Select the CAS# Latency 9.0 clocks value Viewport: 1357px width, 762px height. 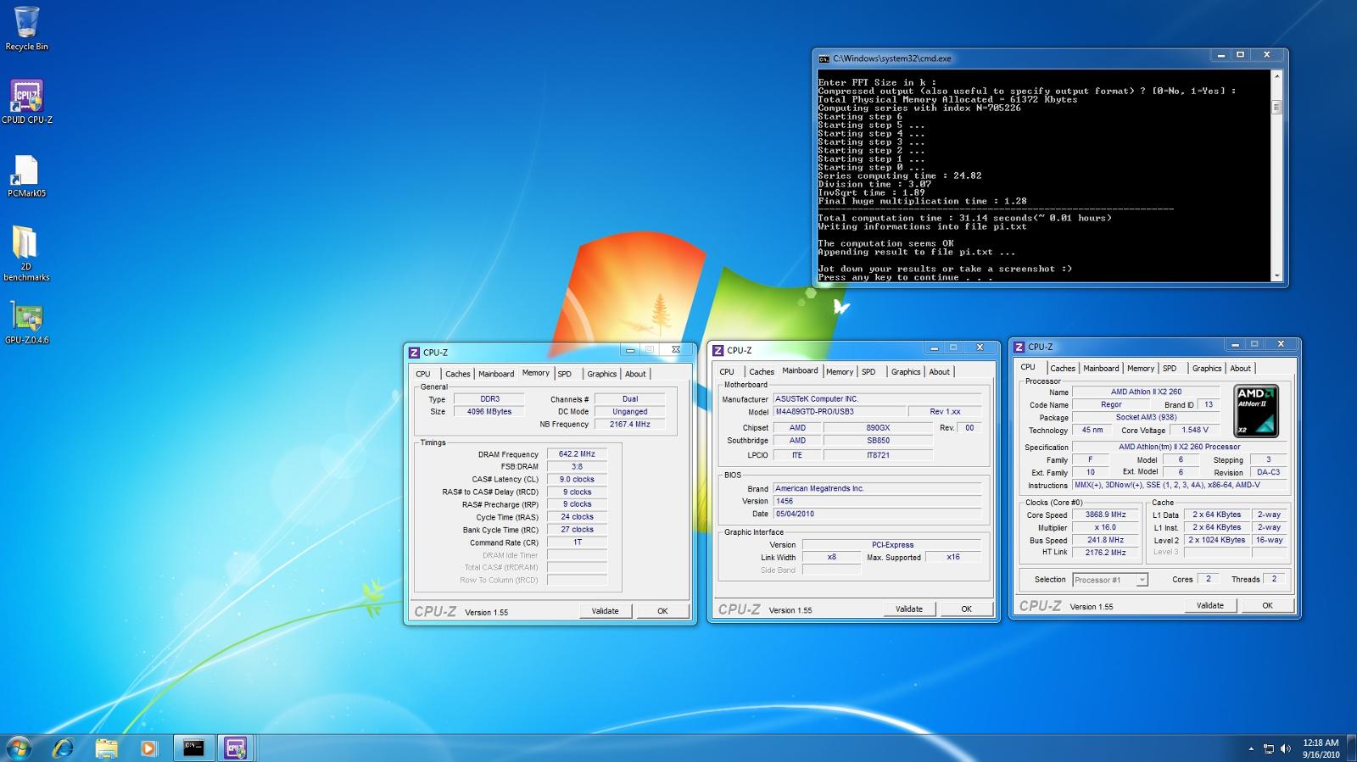(x=577, y=480)
